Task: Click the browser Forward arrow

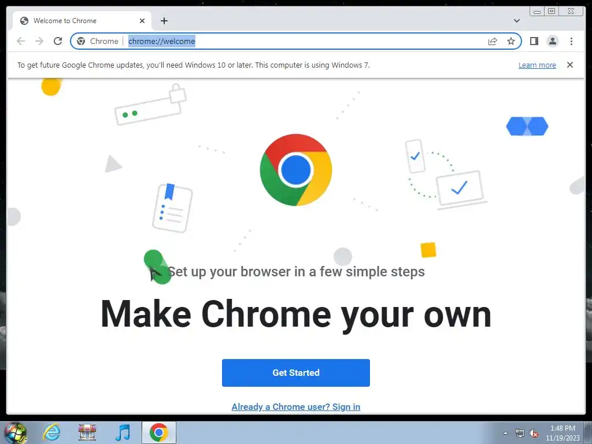Action: point(39,41)
